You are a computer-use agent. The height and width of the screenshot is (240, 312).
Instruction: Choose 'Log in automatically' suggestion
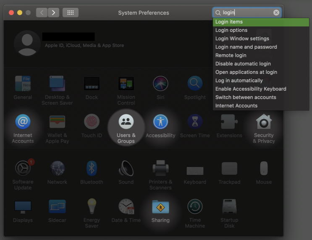(x=261, y=81)
